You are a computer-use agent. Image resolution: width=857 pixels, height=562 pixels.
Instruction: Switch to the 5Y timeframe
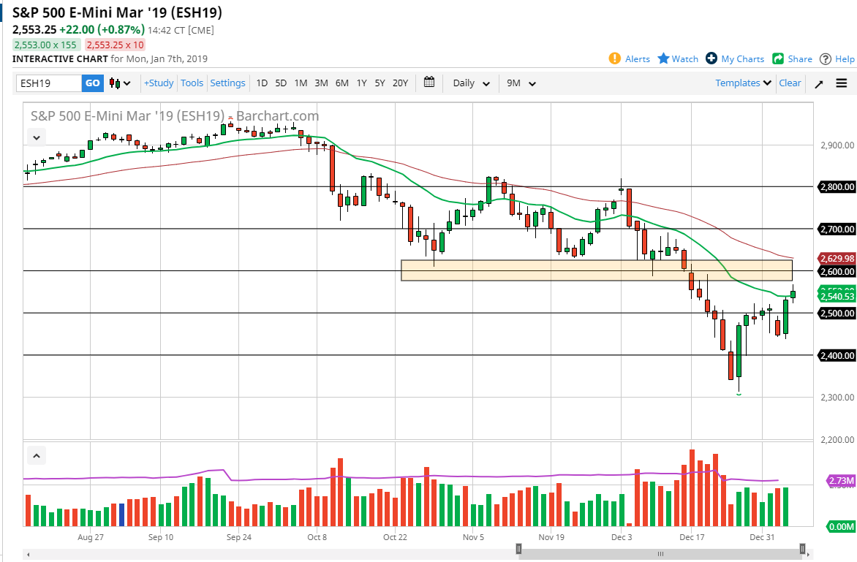click(380, 83)
